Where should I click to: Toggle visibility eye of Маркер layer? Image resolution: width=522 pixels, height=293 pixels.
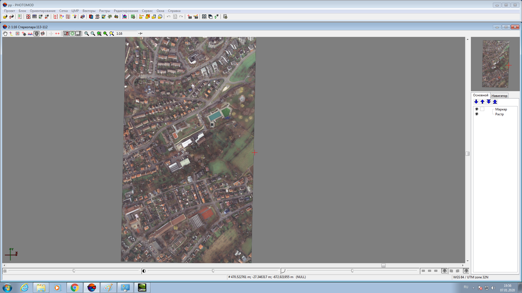pyautogui.click(x=477, y=109)
